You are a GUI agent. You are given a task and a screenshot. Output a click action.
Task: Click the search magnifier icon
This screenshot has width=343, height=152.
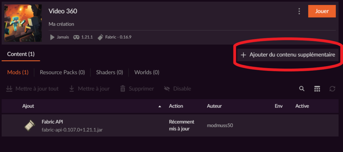pos(302,89)
